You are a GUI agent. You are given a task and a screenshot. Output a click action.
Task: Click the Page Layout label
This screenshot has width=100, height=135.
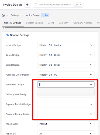pos(12,124)
